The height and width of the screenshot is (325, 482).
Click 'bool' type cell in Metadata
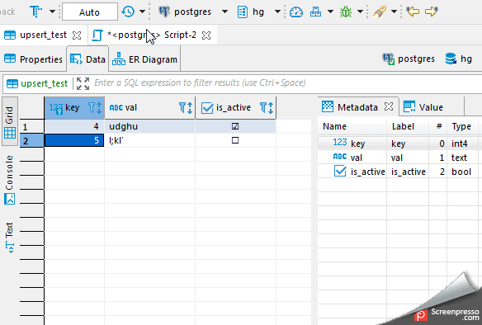pyautogui.click(x=461, y=172)
